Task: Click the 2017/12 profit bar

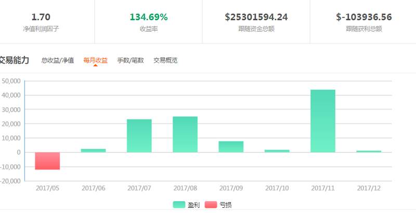Action: coord(369,151)
